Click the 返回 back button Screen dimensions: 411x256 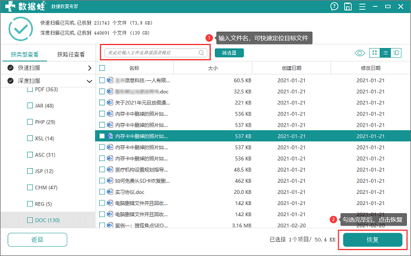(38, 240)
